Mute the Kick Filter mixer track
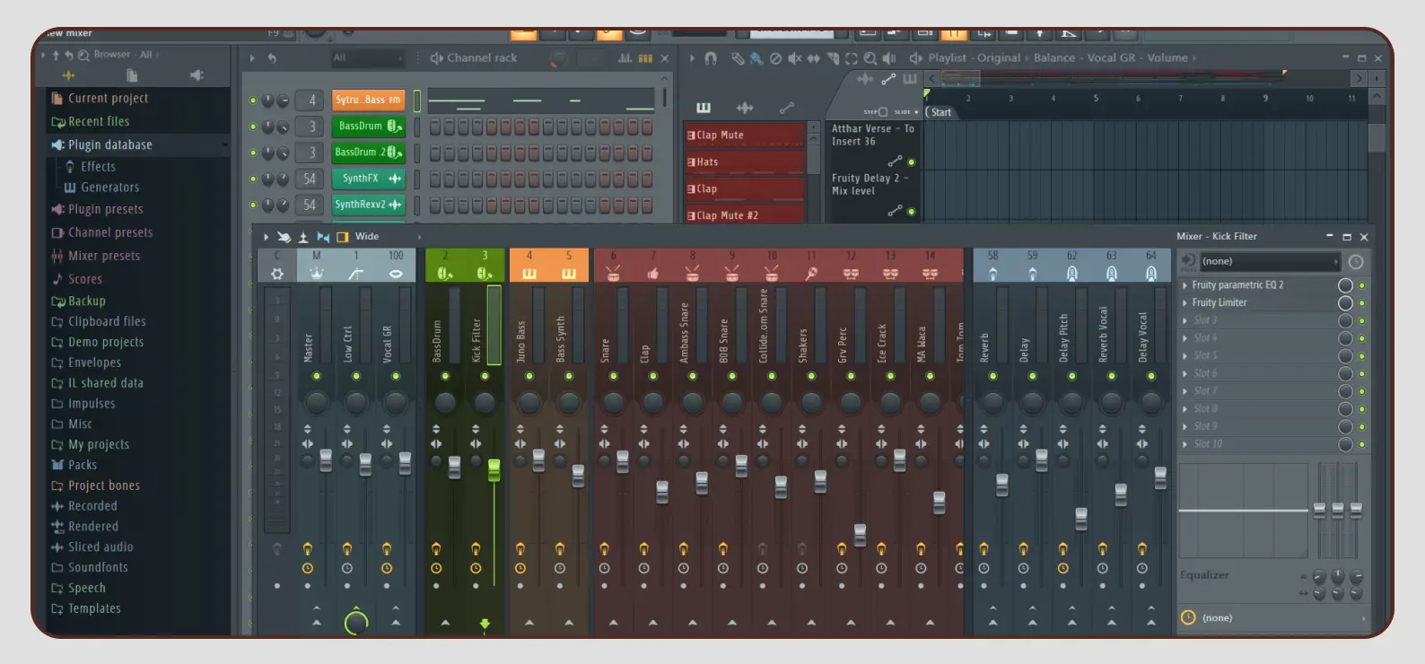The image size is (1425, 664). (485, 376)
